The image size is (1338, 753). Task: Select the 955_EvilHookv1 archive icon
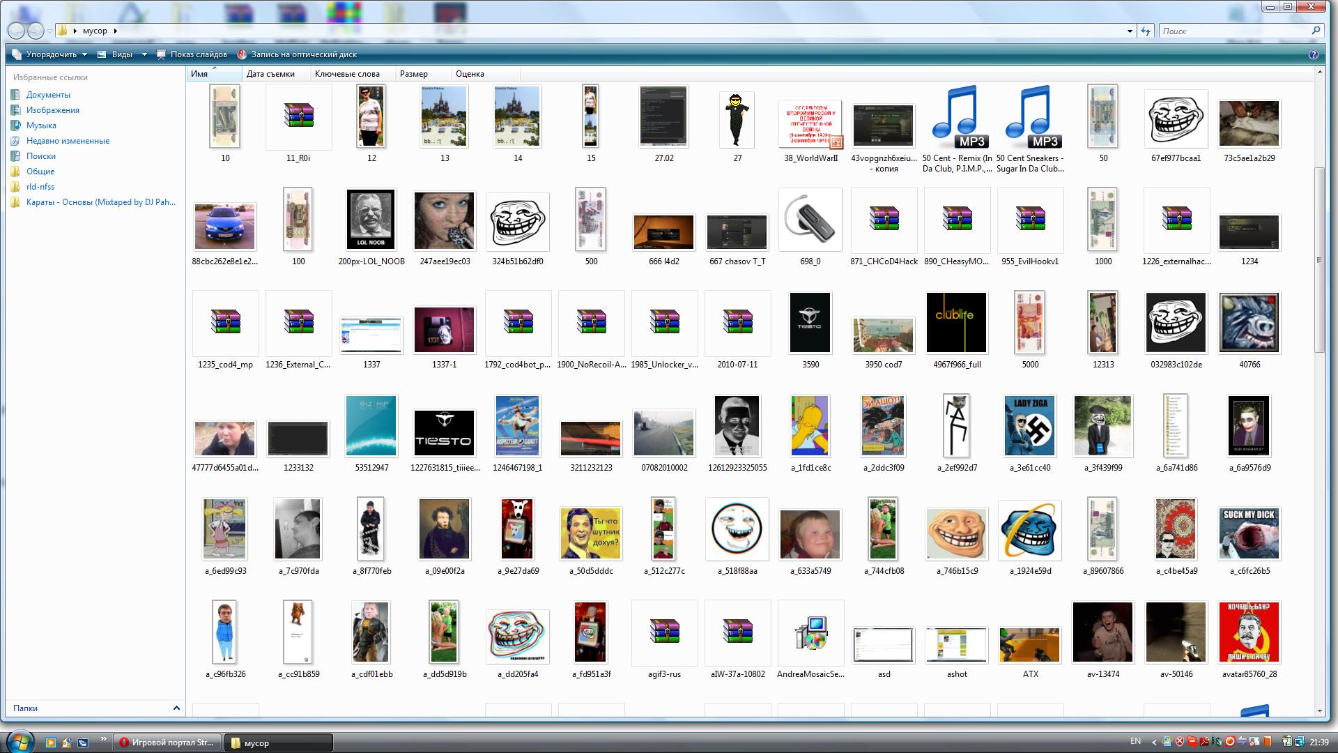pos(1030,219)
